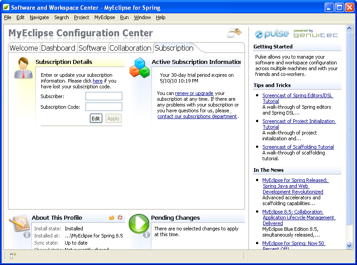This screenshot has height=265, width=357.
Task: Maximize the MyEclipse window
Action: pyautogui.click(x=339, y=8)
